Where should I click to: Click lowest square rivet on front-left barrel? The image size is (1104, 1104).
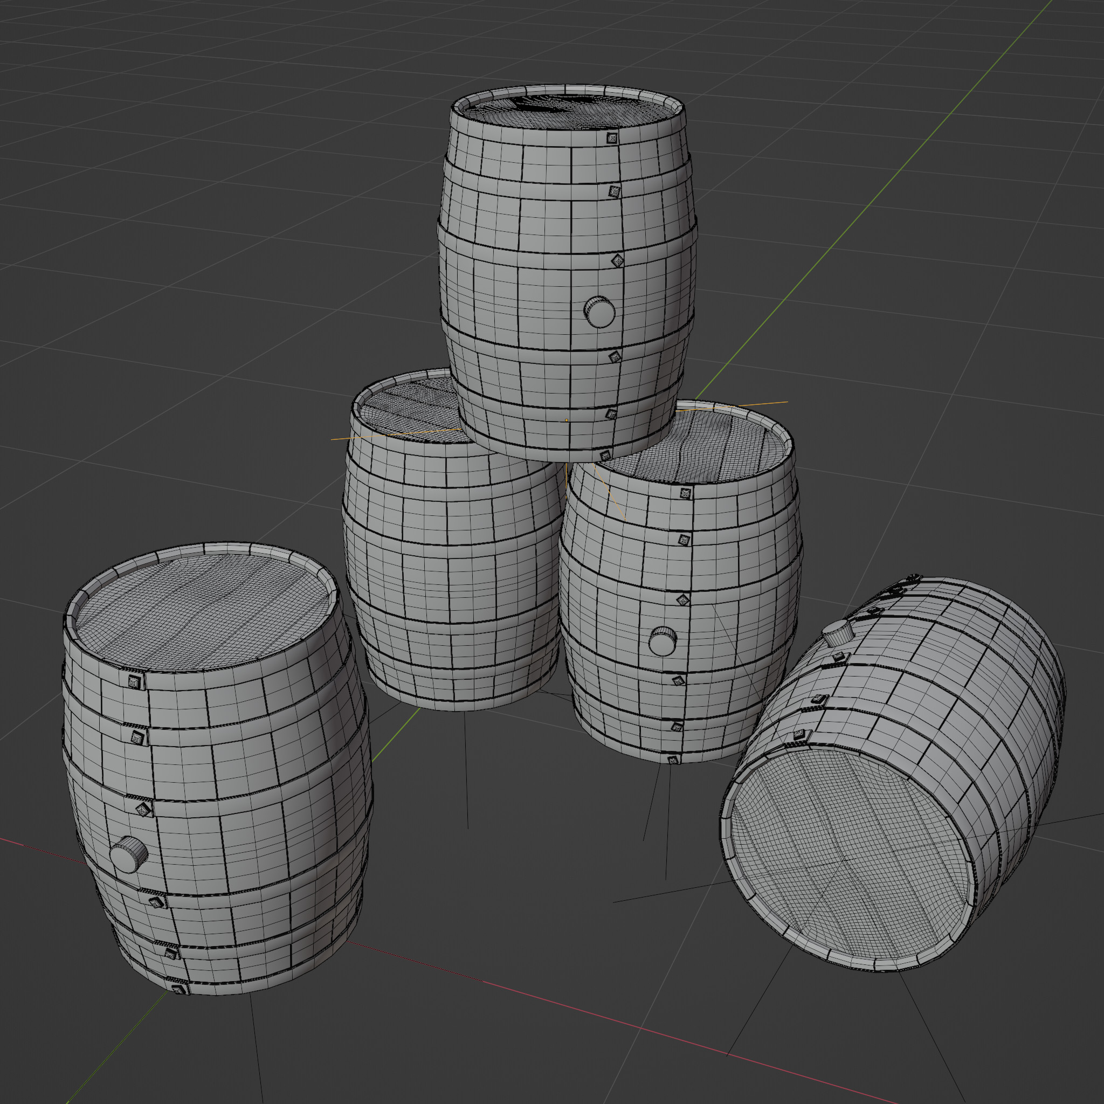180,989
